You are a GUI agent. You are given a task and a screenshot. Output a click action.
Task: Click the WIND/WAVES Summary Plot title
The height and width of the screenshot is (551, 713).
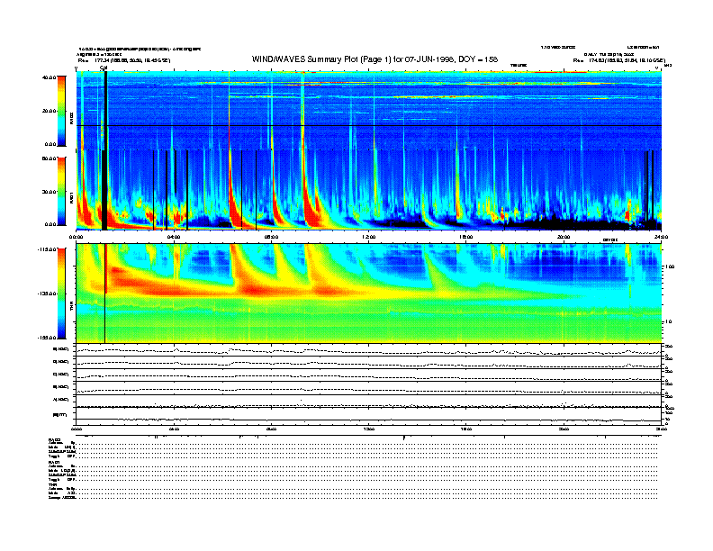pos(375,59)
